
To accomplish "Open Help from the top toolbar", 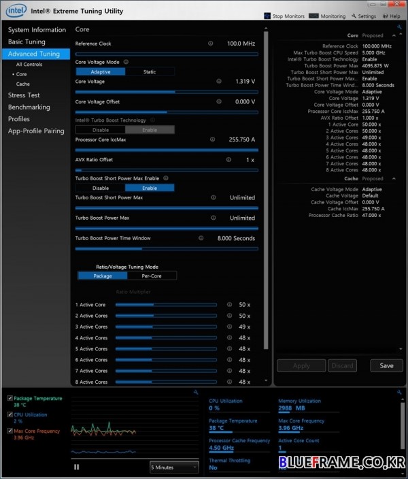I will point(392,16).
